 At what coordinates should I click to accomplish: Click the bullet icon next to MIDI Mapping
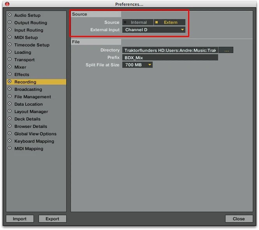[9, 149]
